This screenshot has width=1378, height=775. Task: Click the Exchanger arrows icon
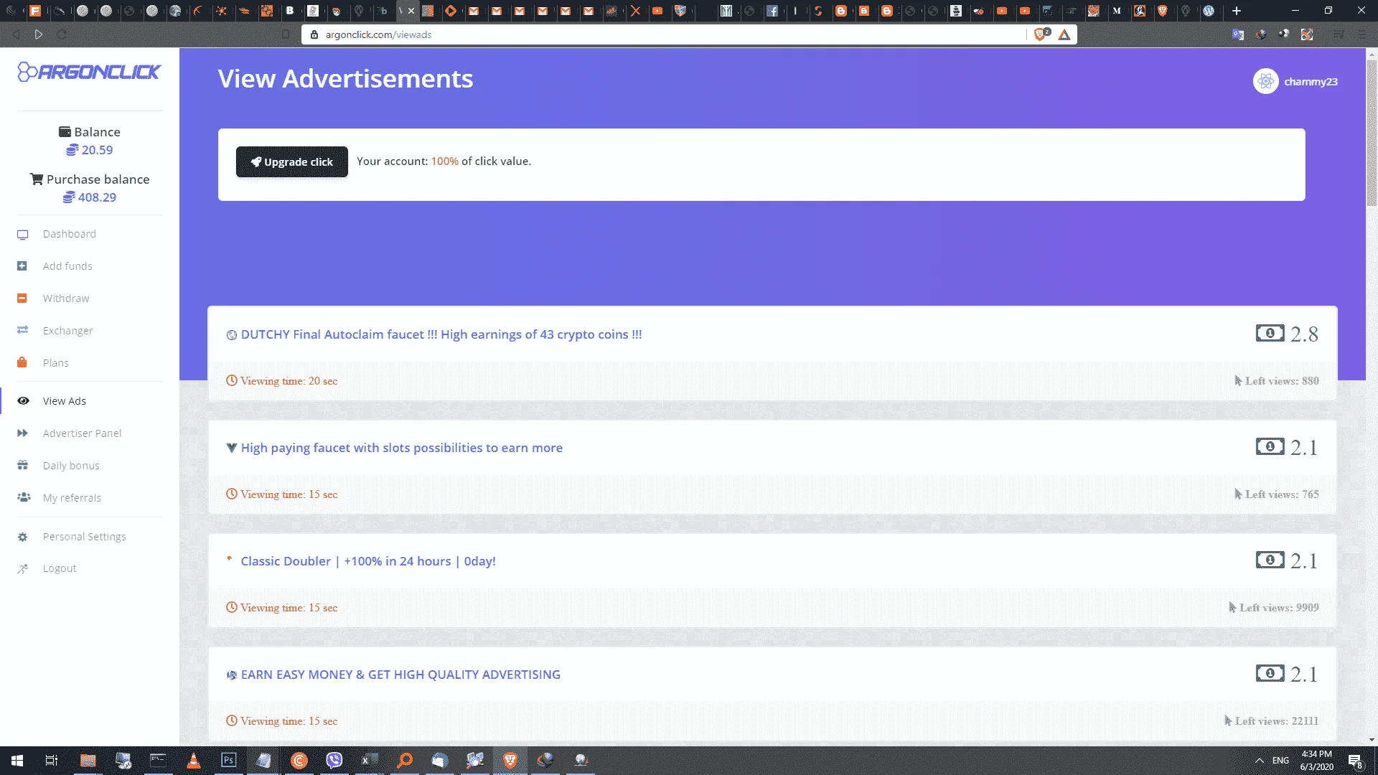(22, 330)
